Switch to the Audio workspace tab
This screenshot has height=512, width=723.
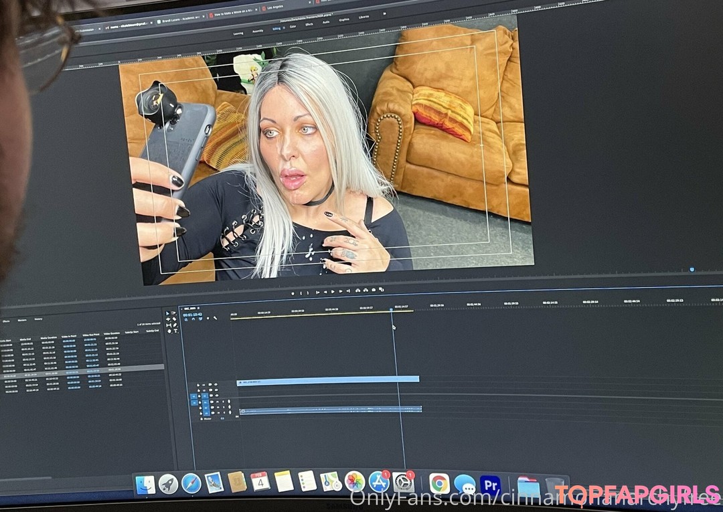click(x=326, y=23)
